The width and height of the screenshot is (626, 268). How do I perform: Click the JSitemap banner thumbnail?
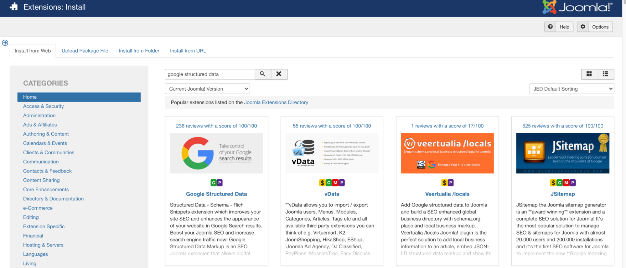(562, 153)
